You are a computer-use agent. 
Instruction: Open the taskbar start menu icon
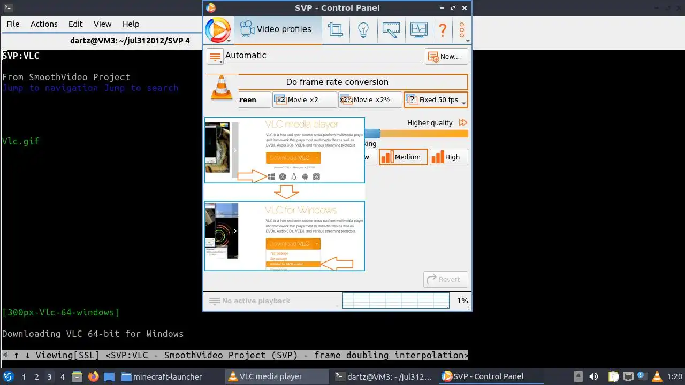point(9,376)
